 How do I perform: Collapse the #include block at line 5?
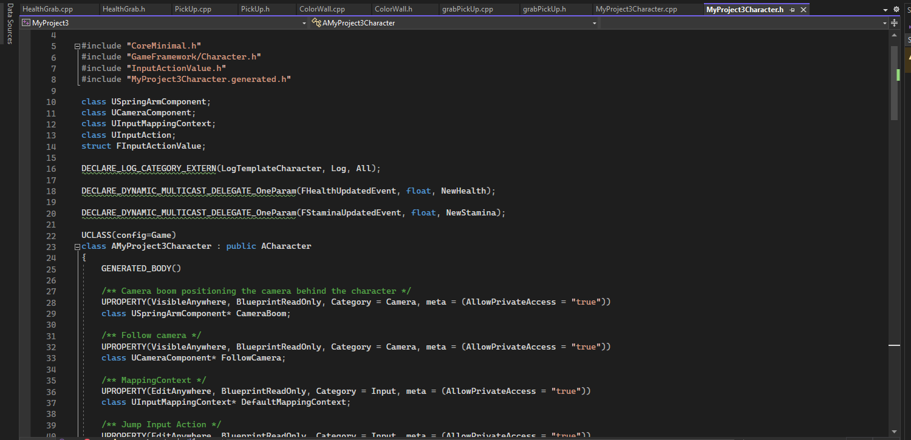pos(77,46)
